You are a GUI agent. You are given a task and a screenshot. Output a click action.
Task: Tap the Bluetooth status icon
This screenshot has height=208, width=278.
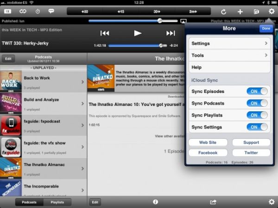268,2
